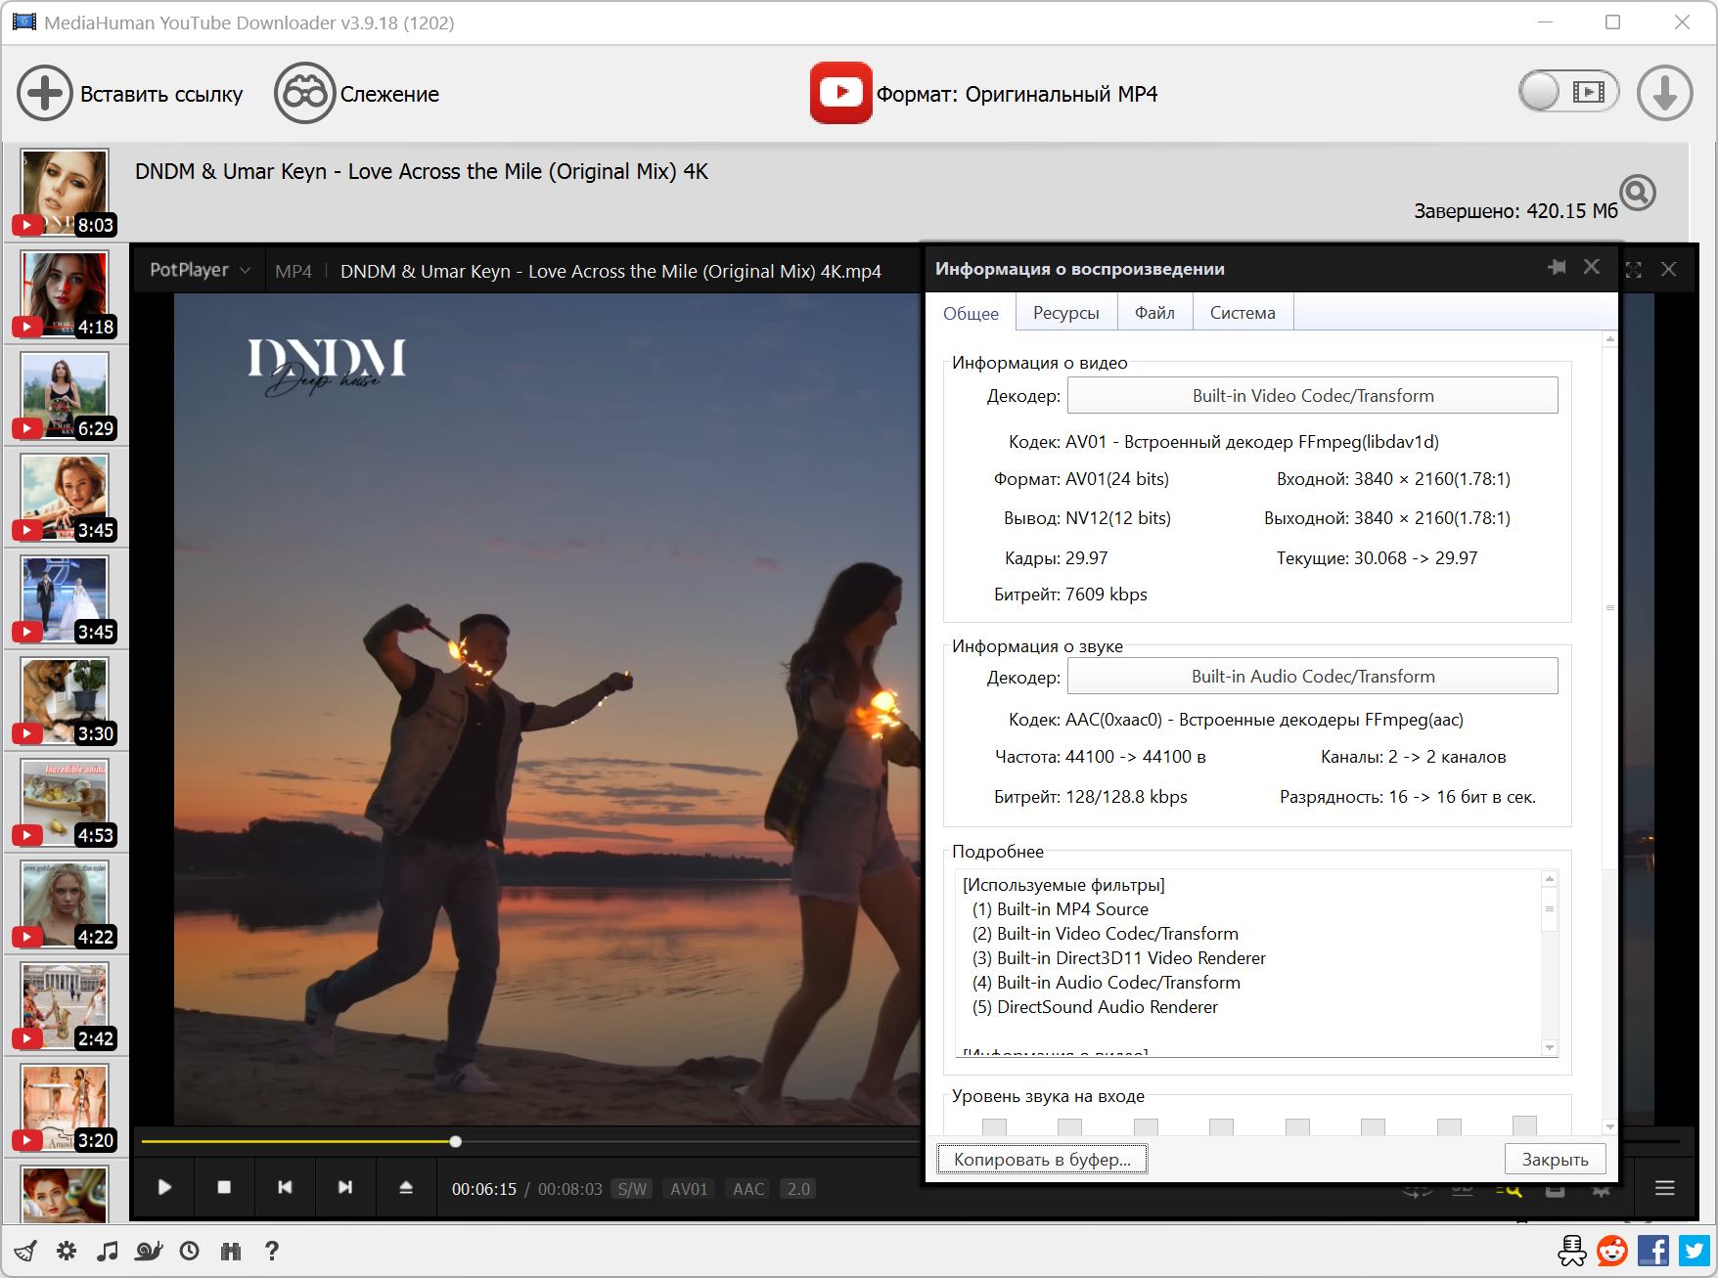Image resolution: width=1718 pixels, height=1278 pixels.
Task: Pin the Информация о воспроизведении window
Action: pyautogui.click(x=1557, y=268)
